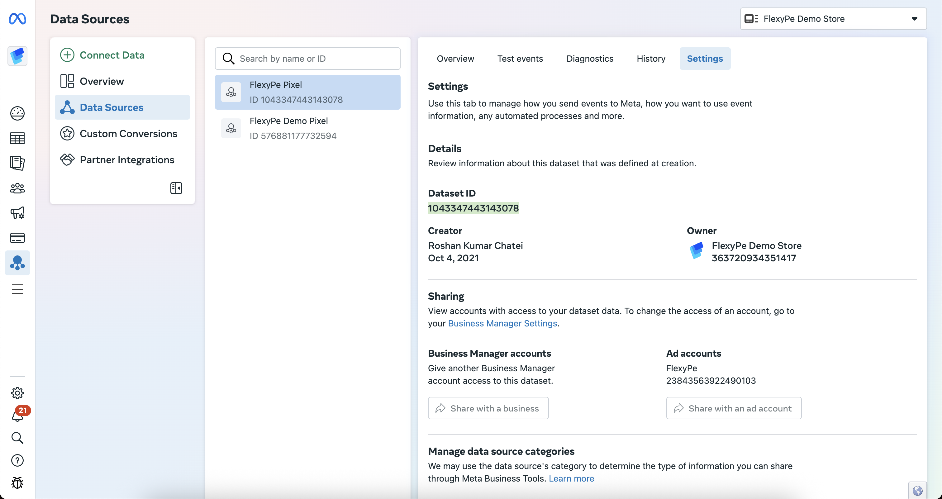
Task: Switch to the Test events tab
Action: coord(520,59)
